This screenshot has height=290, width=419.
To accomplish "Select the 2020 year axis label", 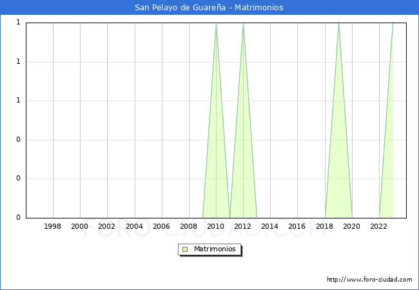I will pyautogui.click(x=351, y=226).
